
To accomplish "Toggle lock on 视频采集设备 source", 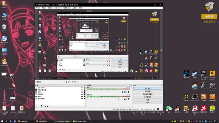I will tap(85, 90).
